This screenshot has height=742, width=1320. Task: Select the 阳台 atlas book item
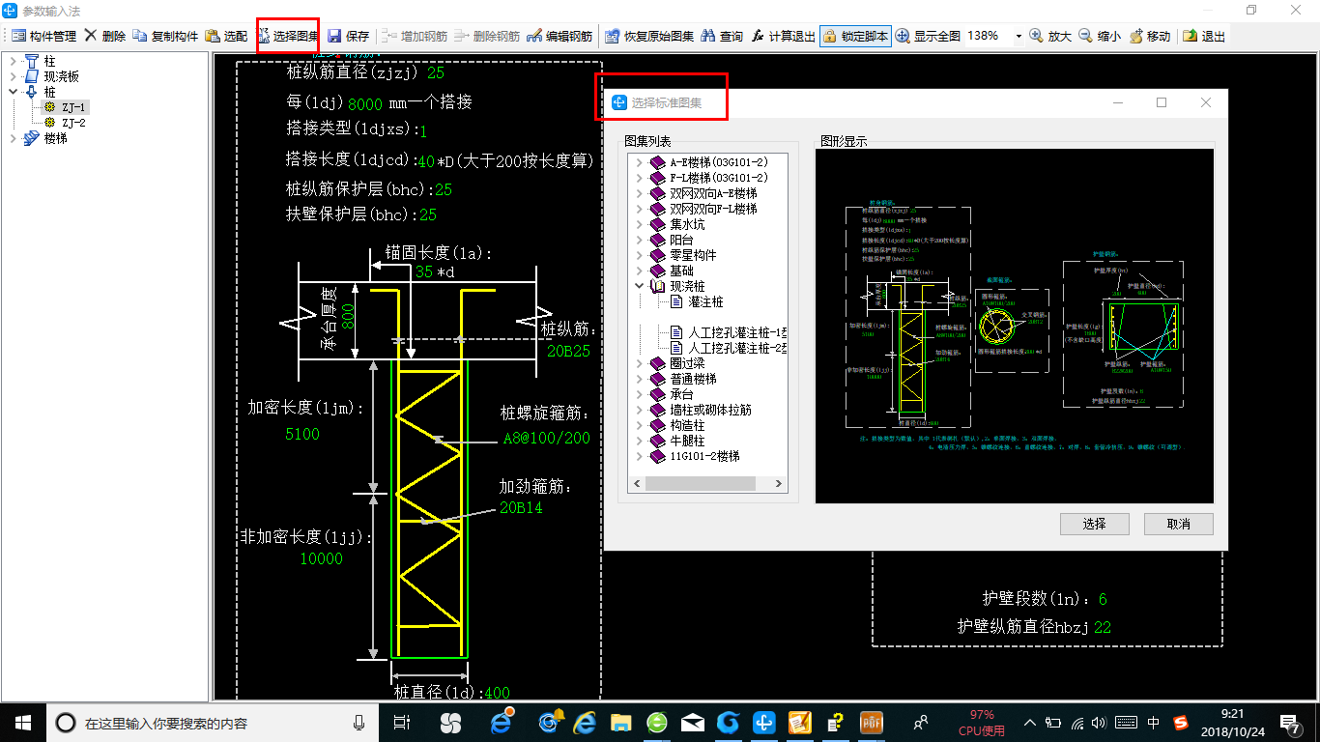pyautogui.click(x=681, y=241)
